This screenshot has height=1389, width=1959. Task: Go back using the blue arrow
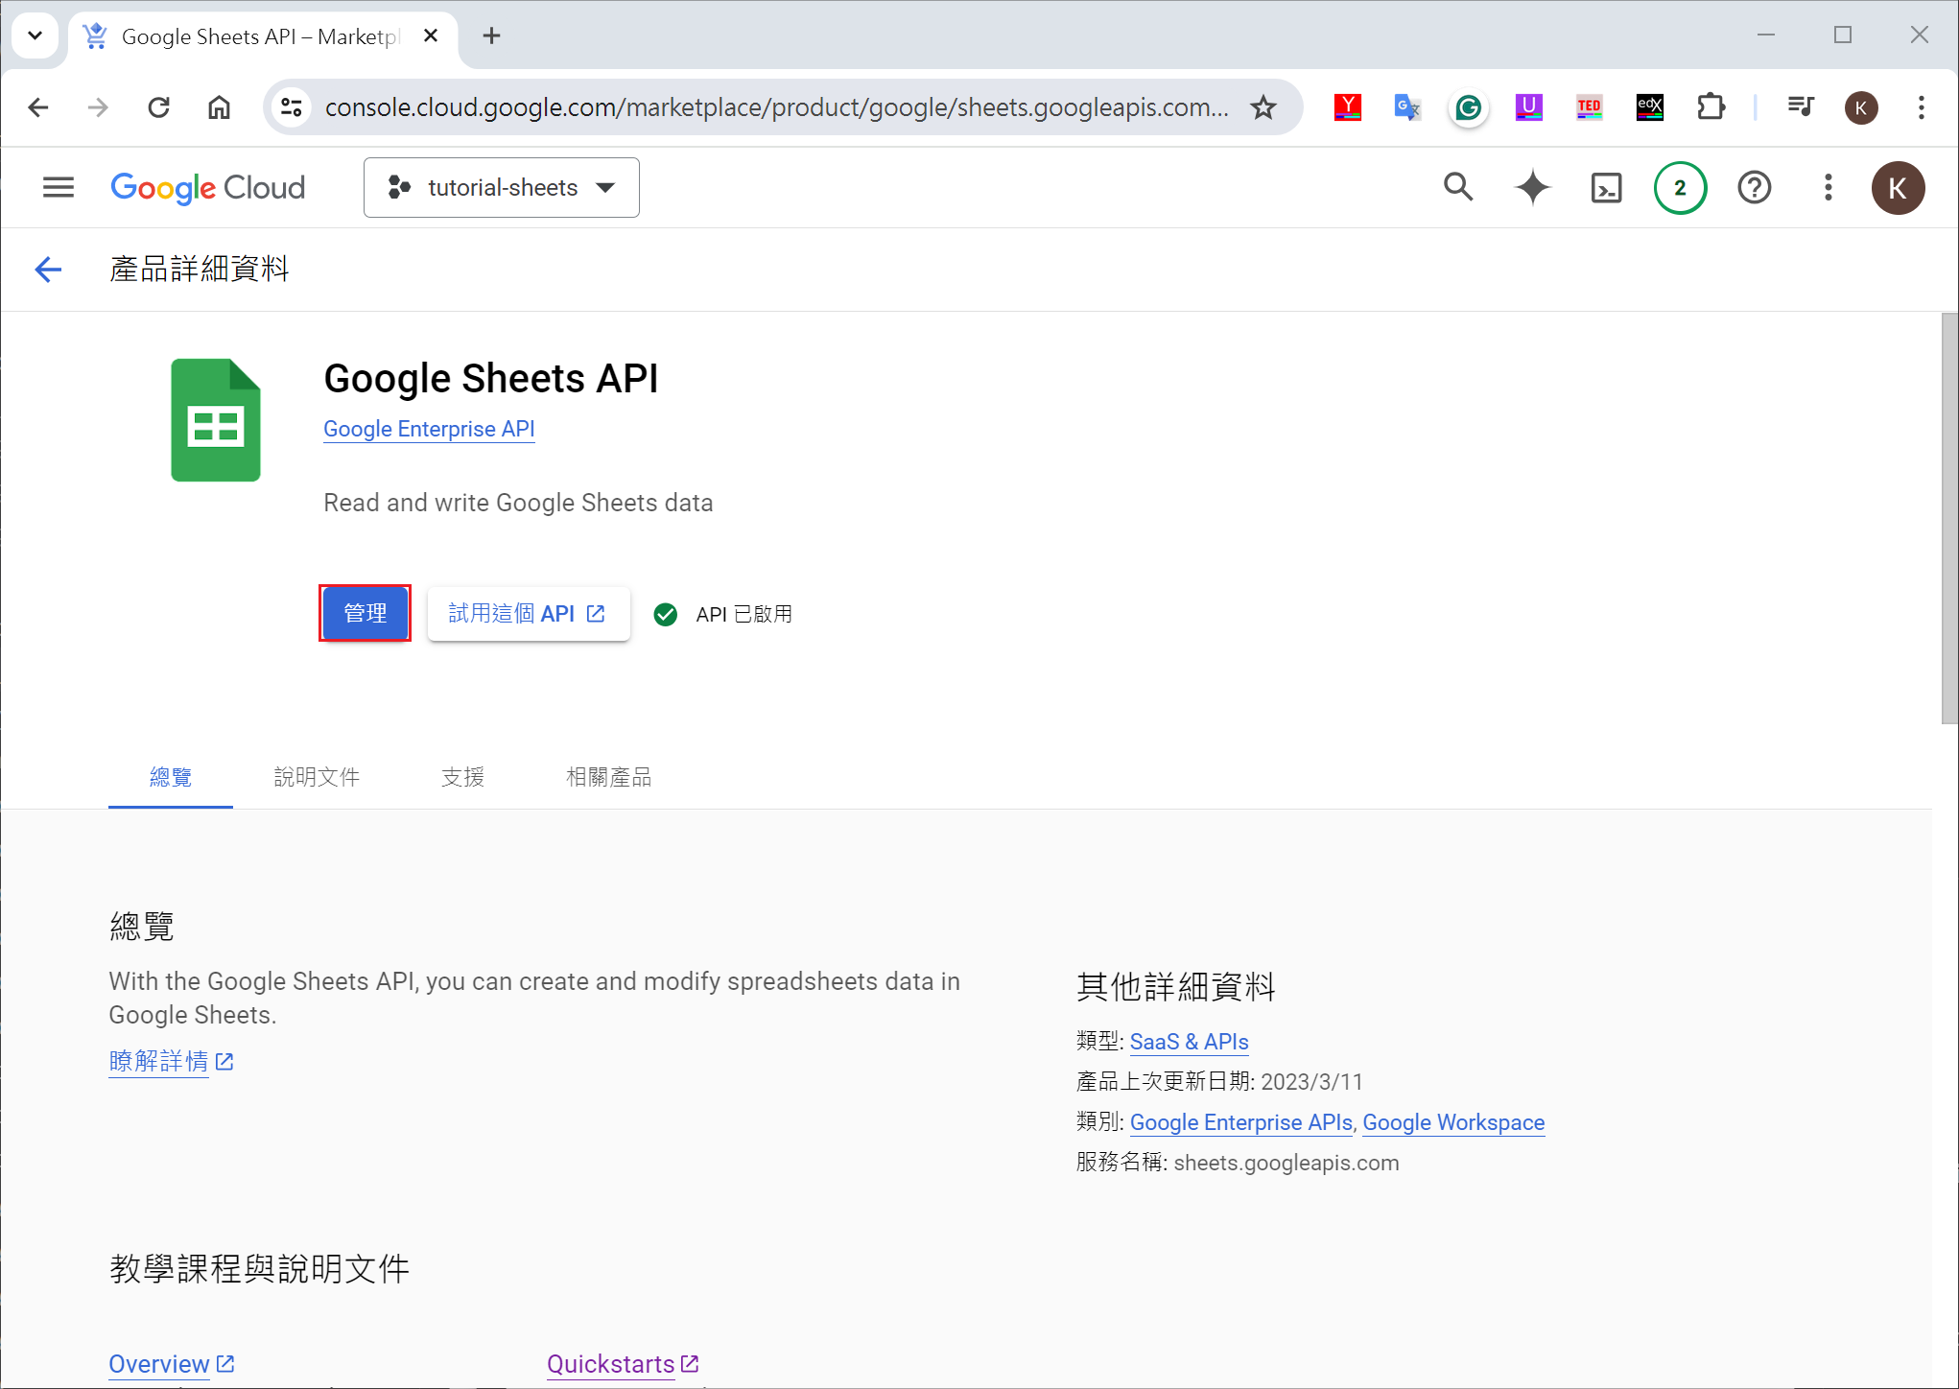tap(48, 270)
